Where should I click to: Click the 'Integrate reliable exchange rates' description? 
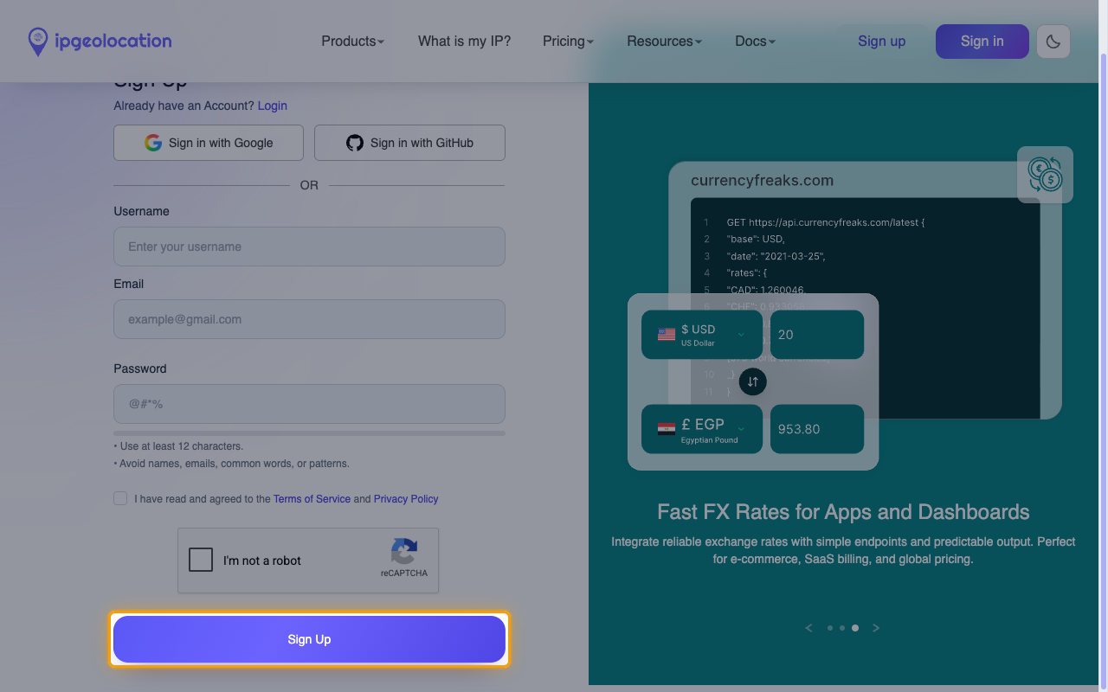pyautogui.click(x=843, y=550)
